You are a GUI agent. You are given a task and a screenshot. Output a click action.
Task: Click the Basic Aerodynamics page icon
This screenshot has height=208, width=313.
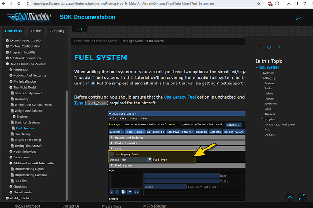(x=13, y=93)
